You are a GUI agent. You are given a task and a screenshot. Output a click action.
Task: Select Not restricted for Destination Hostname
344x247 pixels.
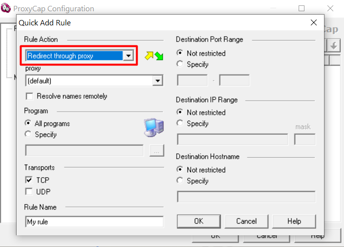(180, 169)
